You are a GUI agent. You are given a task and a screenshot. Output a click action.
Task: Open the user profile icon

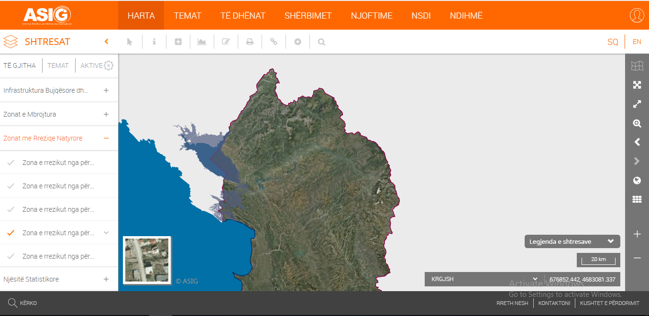click(x=637, y=15)
